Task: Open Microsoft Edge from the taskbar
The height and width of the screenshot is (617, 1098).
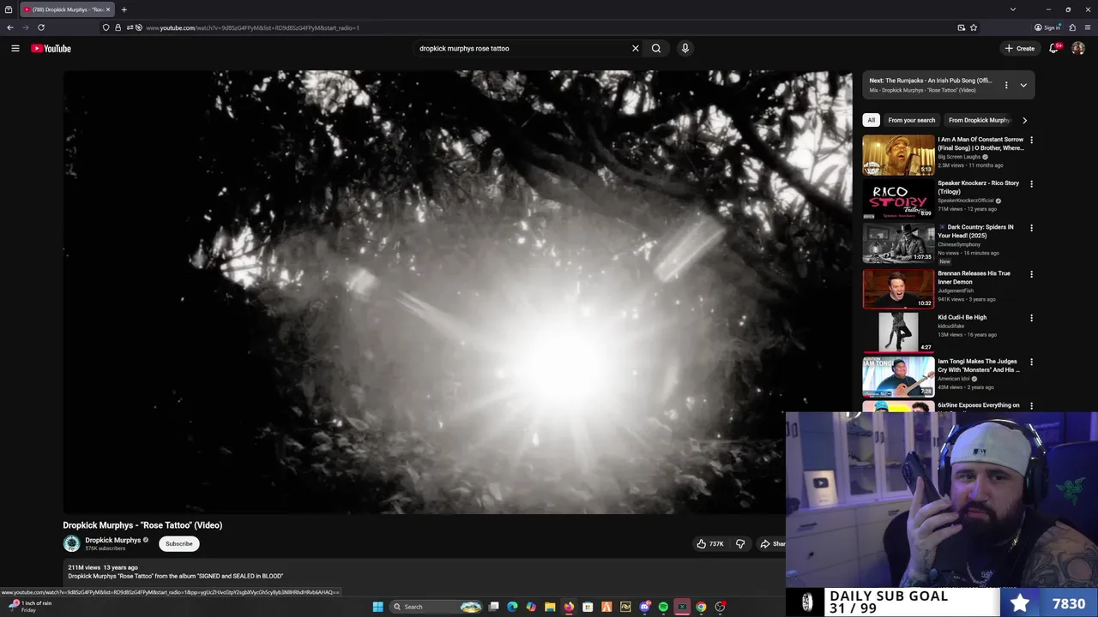Action: click(512, 607)
